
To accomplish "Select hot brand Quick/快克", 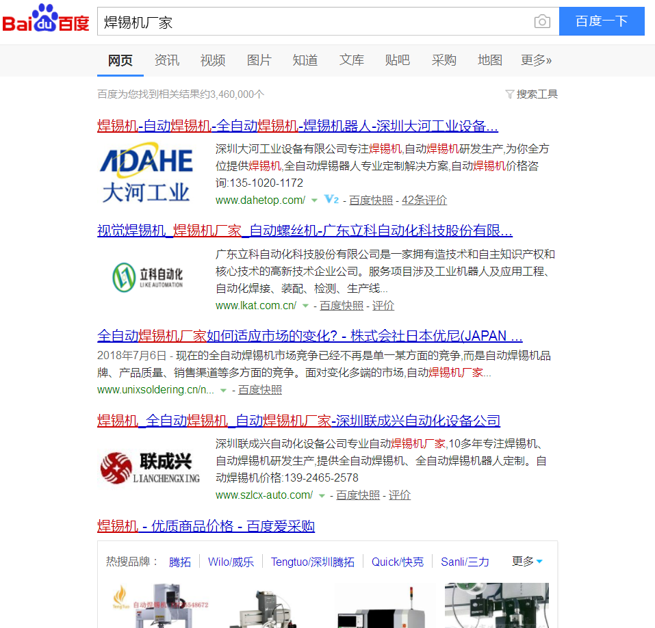I will pos(398,562).
